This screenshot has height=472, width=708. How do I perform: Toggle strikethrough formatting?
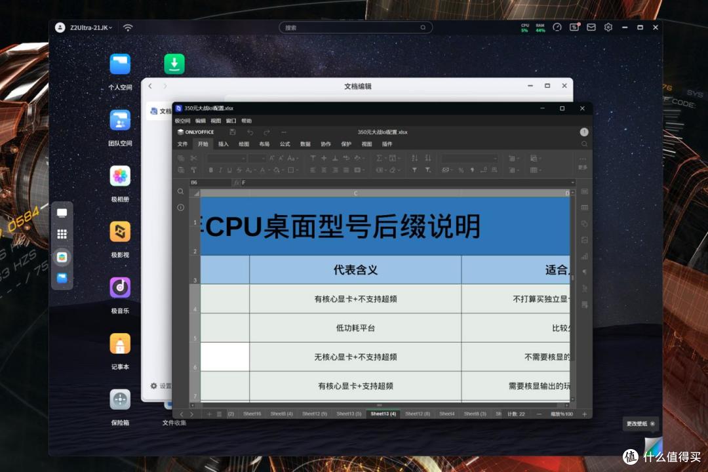click(239, 170)
